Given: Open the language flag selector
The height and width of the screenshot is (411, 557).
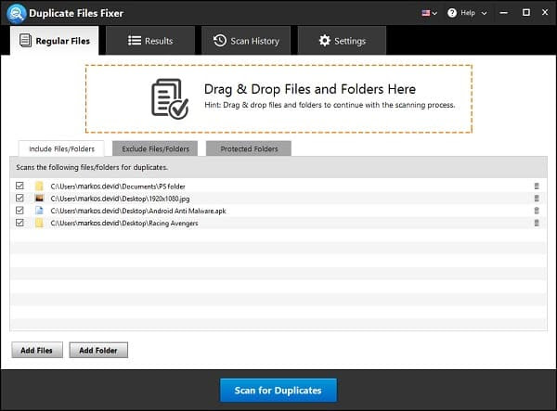Looking at the screenshot, I should point(429,13).
